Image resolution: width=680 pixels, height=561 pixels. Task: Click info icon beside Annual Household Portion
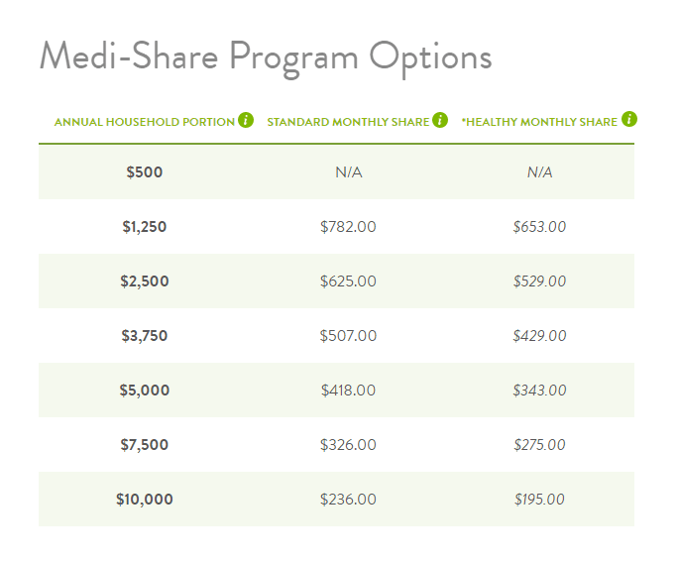click(246, 120)
